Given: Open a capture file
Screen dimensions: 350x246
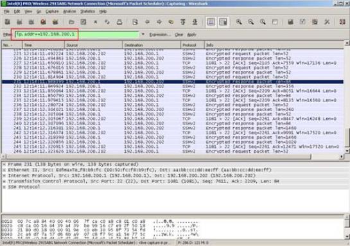Looking at the screenshot, I should tap(71, 22).
